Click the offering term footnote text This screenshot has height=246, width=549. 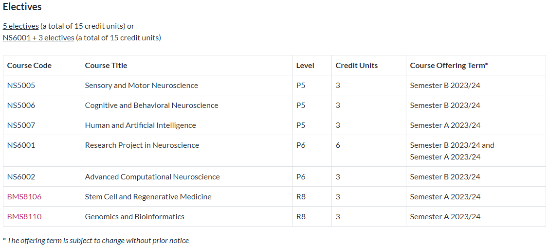pos(96,240)
